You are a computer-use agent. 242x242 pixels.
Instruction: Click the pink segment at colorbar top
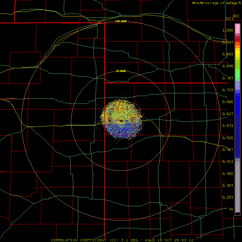pyautogui.click(x=237, y=29)
